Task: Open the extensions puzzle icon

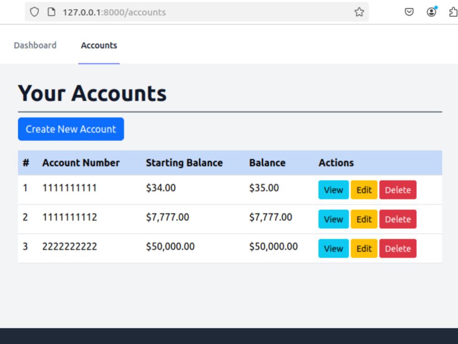Action: pyautogui.click(x=453, y=12)
